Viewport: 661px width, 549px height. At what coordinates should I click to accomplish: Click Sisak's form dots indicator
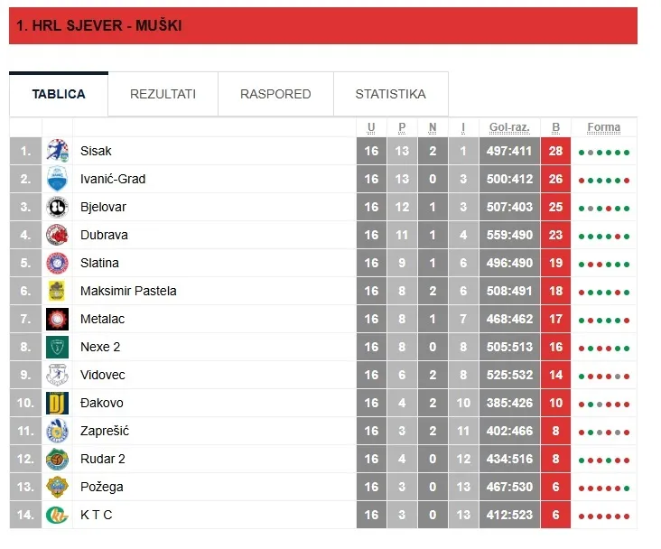(603, 152)
